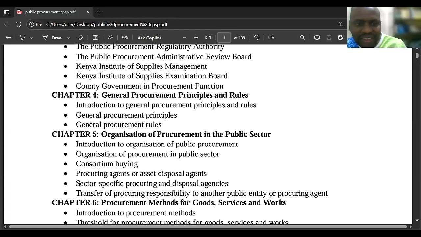
Task: Open the tab actions menu icon
Action: [x=7, y=12]
